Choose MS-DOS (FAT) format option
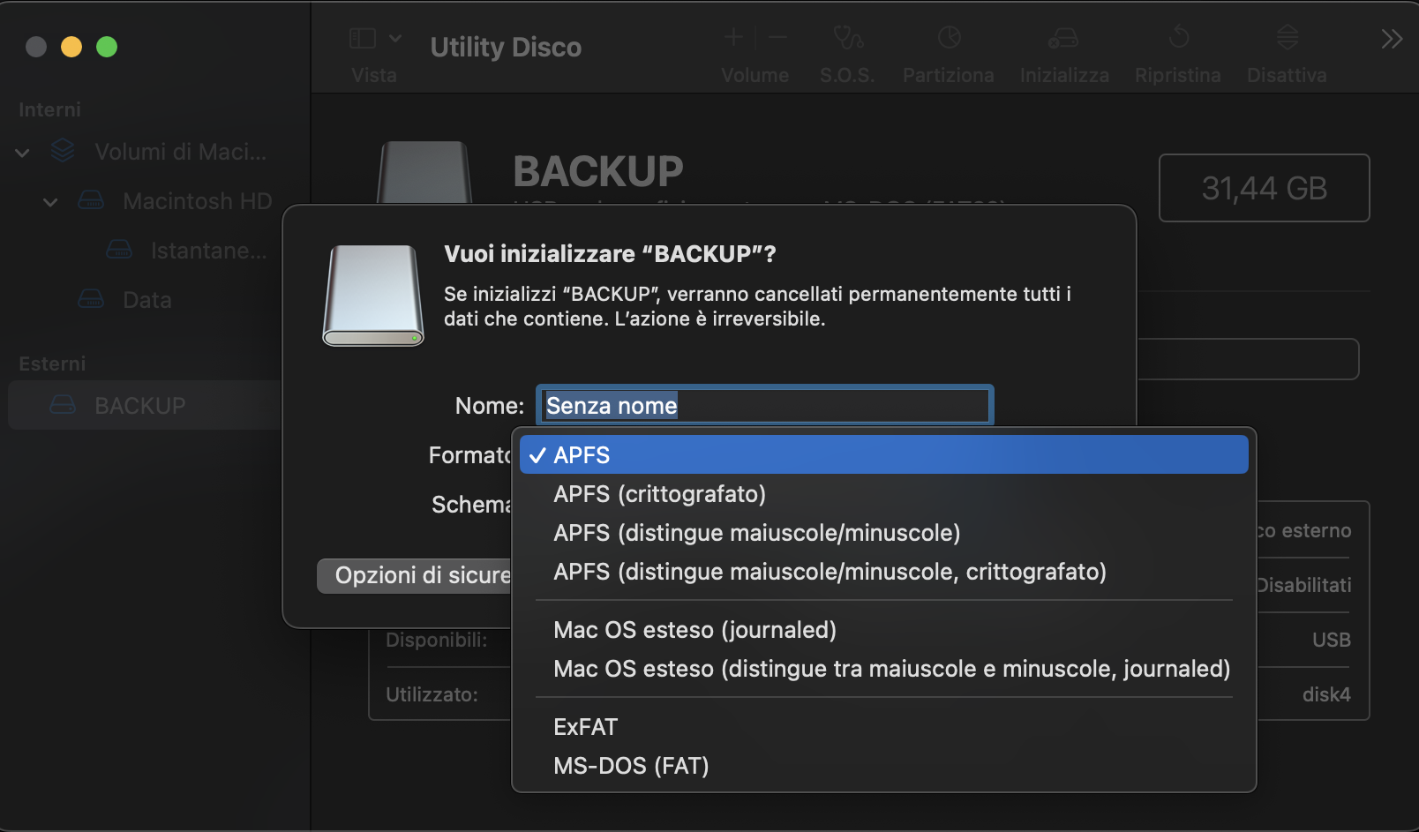 coord(631,766)
